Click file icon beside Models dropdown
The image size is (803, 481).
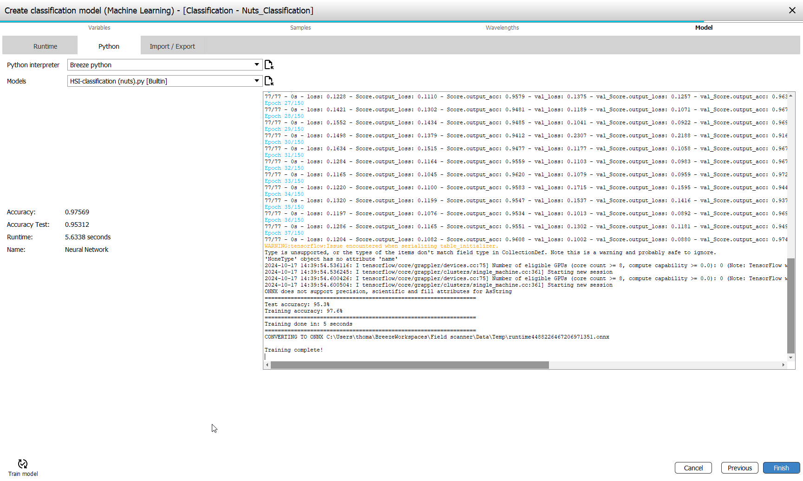coord(269,81)
